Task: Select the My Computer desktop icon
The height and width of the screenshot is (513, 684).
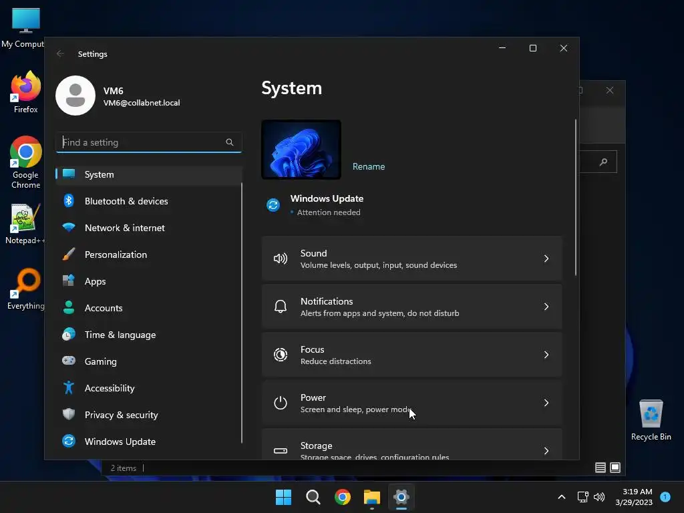Action: pyautogui.click(x=23, y=27)
